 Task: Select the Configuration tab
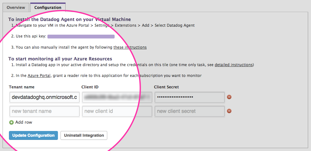point(48,7)
